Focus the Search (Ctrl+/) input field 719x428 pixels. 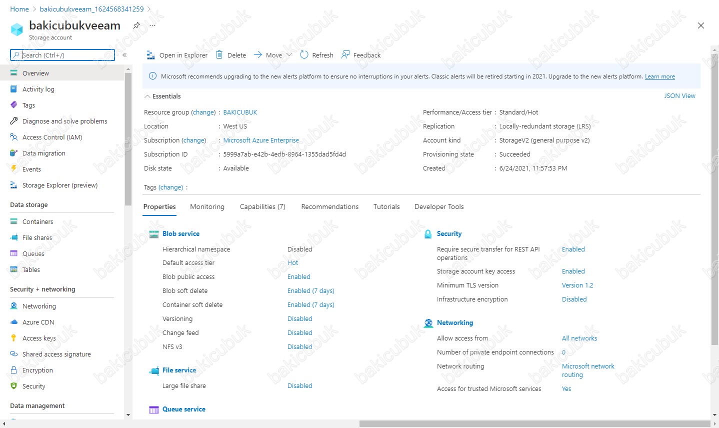62,55
